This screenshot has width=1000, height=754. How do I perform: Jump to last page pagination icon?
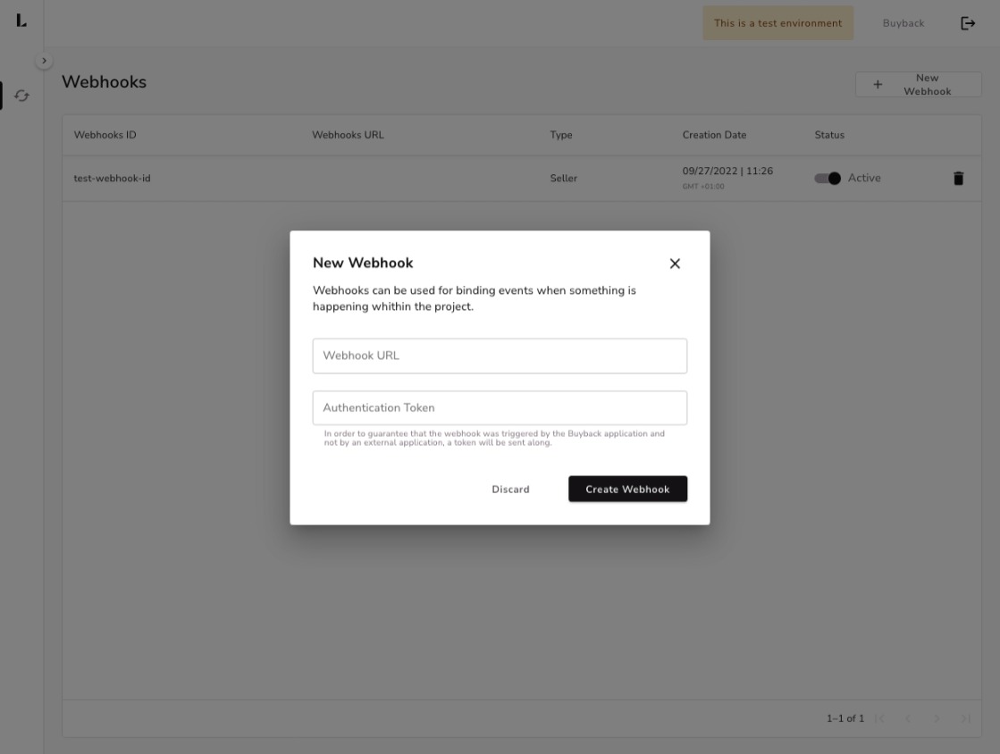(x=965, y=718)
